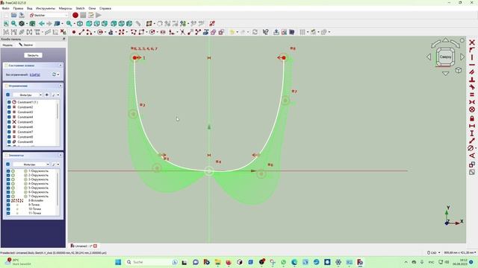
Task: Open the Инструменты menu
Action: tap(46, 8)
